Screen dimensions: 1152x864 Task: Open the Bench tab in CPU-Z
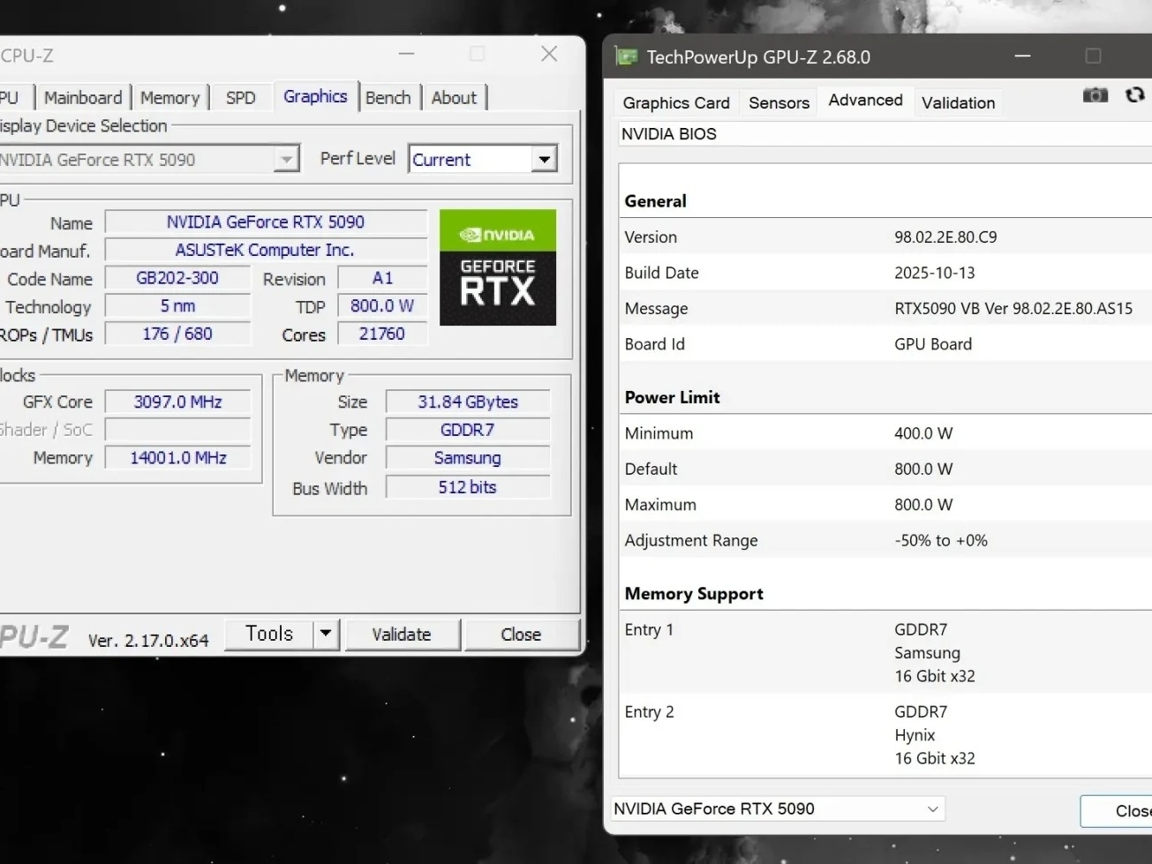click(x=388, y=97)
